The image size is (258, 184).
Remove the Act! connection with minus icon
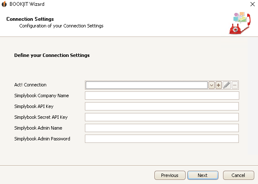[235, 85]
